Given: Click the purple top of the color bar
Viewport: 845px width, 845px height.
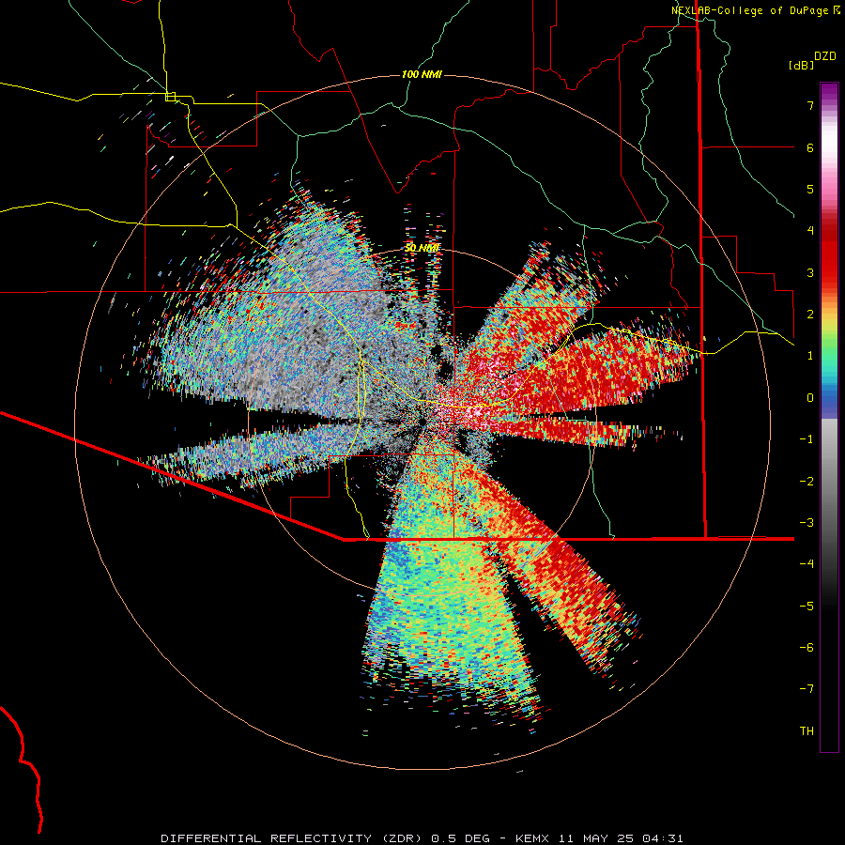Looking at the screenshot, I should click(829, 92).
